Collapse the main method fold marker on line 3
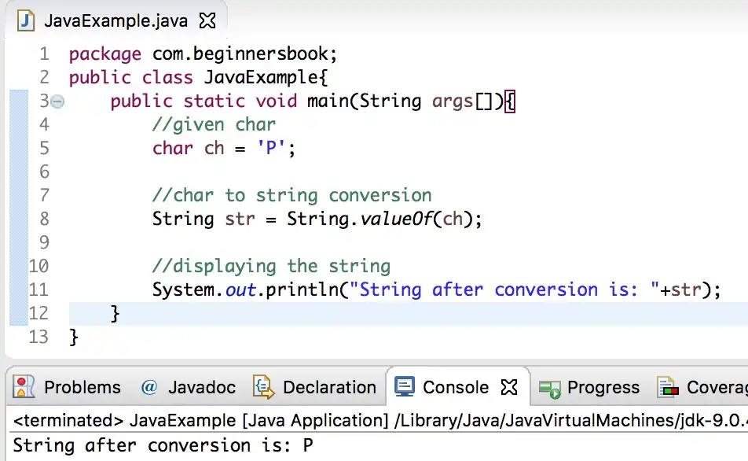 pyautogui.click(x=57, y=101)
